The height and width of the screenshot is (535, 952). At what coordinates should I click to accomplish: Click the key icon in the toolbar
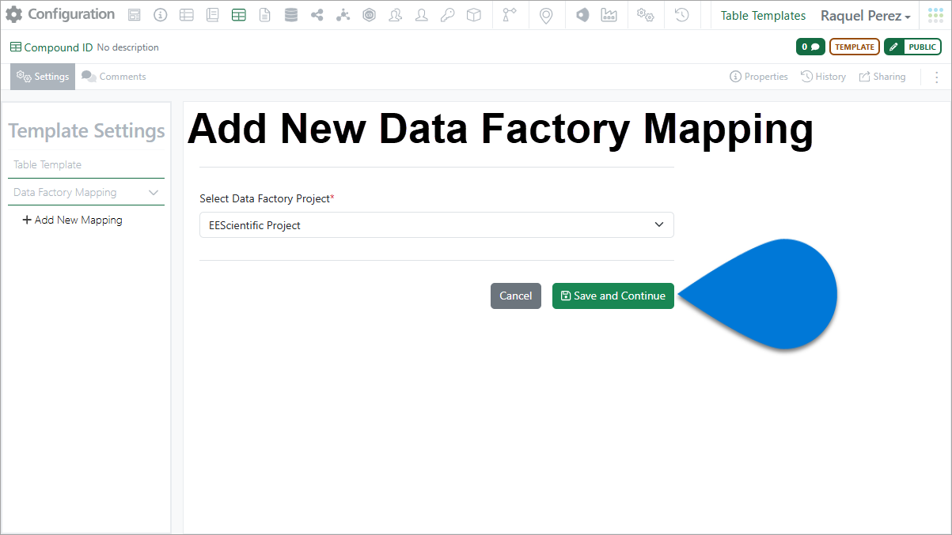pos(448,15)
